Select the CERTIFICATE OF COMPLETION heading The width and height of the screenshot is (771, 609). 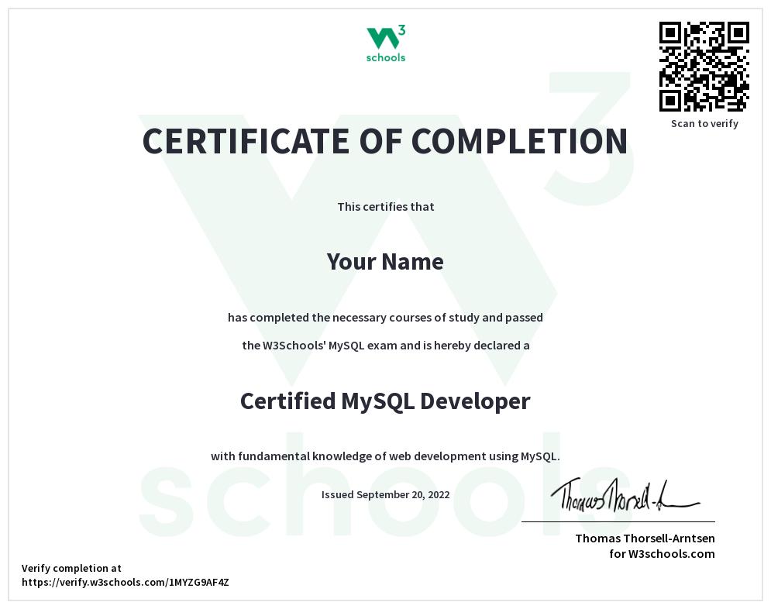[385, 142]
